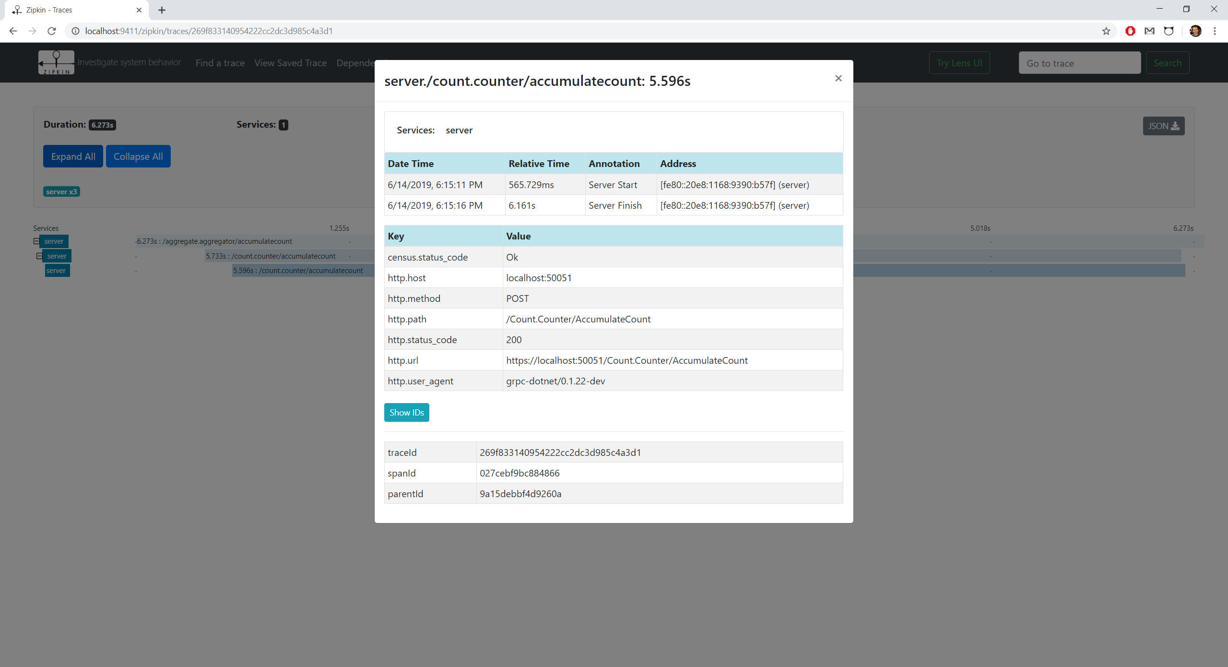Screen dimensions: 1228x667
Task: Open Try Lens UI
Action: click(959, 63)
